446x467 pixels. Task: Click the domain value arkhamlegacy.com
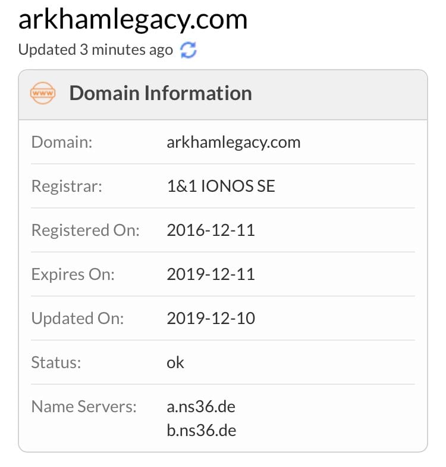234,142
